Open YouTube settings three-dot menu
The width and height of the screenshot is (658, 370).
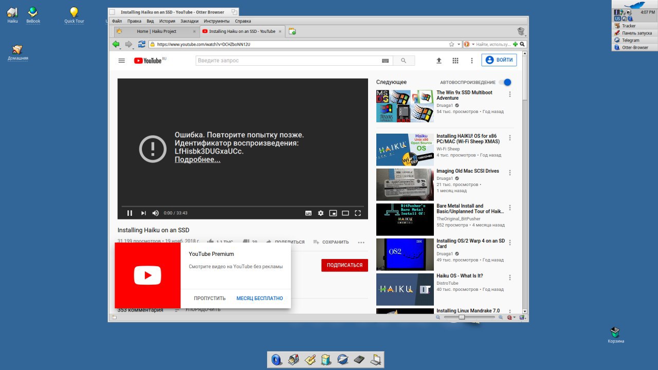(x=472, y=61)
